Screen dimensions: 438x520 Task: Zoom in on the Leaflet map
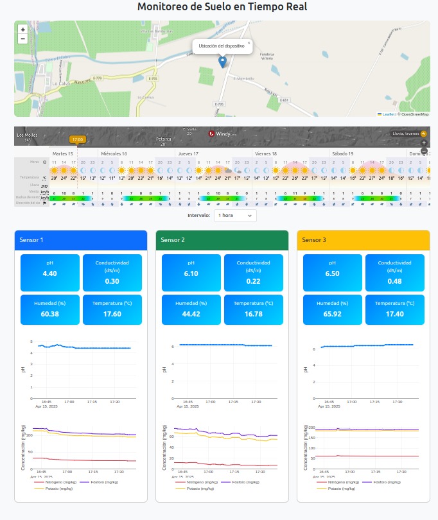pos(22,29)
